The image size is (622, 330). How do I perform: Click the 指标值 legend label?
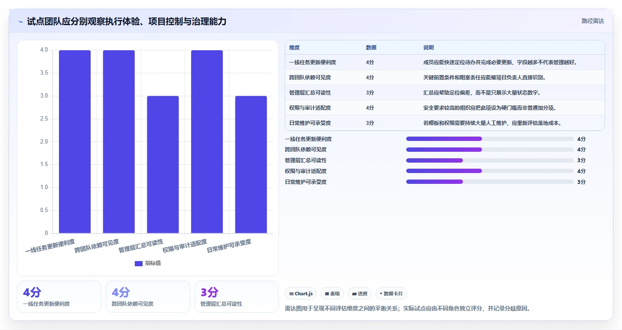pyautogui.click(x=153, y=263)
